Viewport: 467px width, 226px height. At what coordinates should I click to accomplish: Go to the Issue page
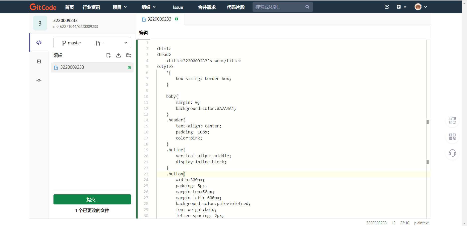[x=178, y=7]
